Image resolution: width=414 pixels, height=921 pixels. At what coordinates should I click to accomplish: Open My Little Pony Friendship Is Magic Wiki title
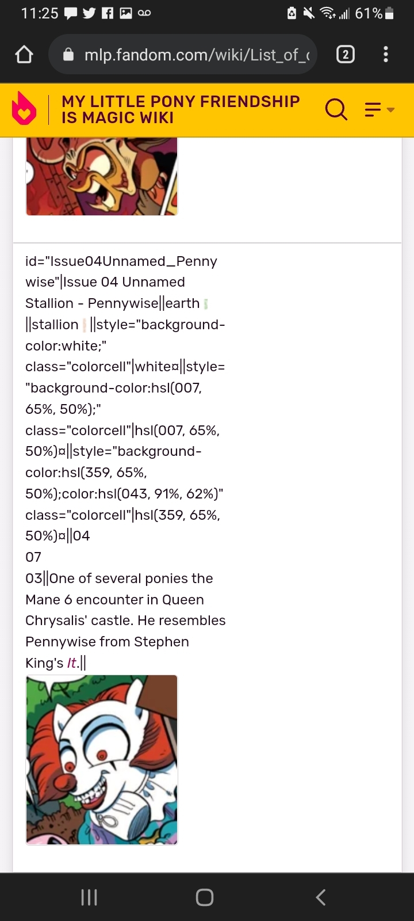(181, 109)
